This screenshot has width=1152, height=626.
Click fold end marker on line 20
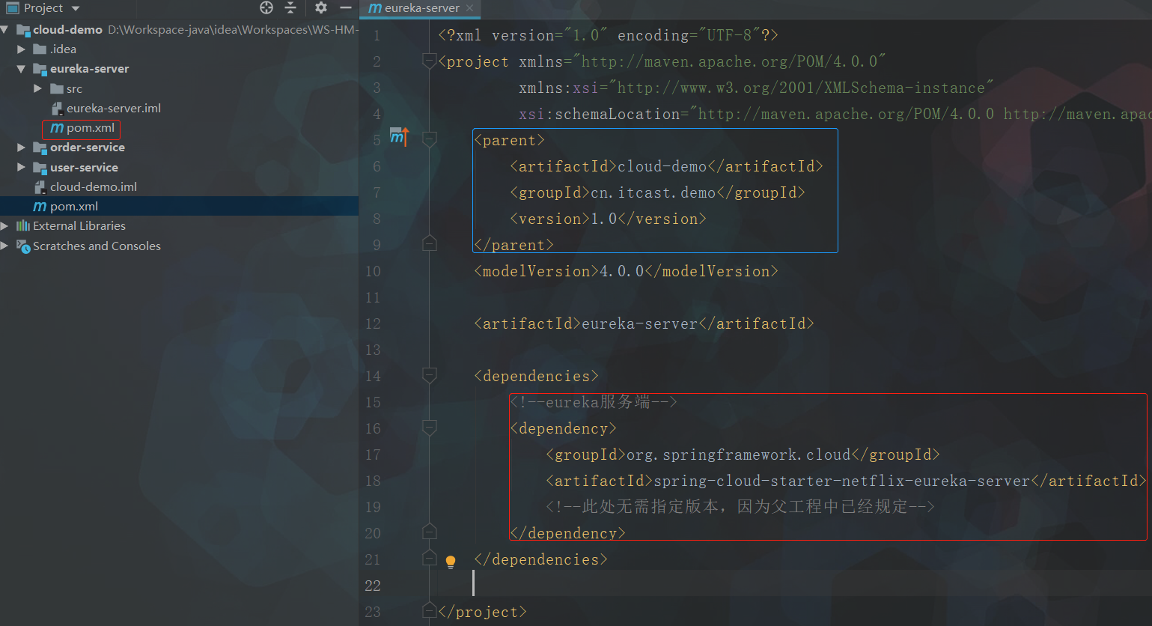coord(430,531)
